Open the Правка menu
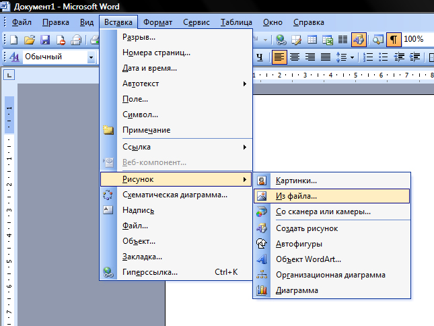 56,22
